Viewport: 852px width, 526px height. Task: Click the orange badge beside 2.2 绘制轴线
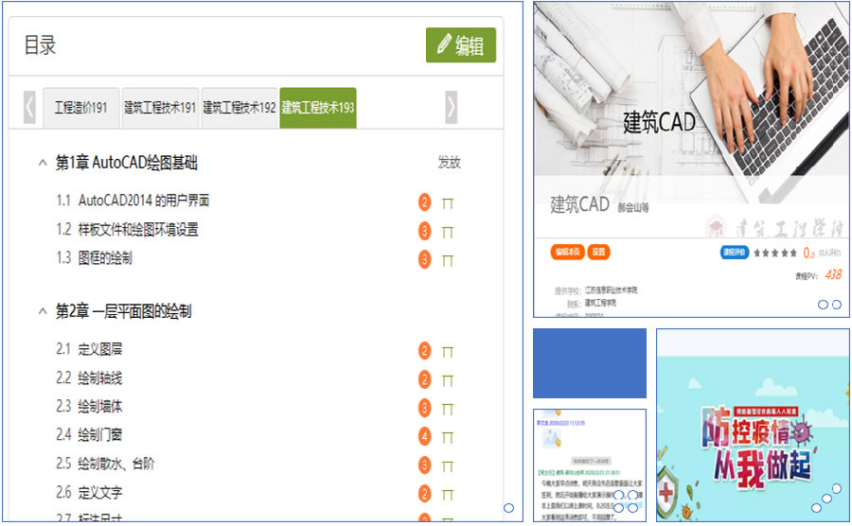424,379
